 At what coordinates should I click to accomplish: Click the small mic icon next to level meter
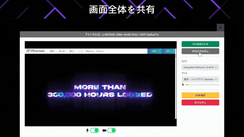183,85
